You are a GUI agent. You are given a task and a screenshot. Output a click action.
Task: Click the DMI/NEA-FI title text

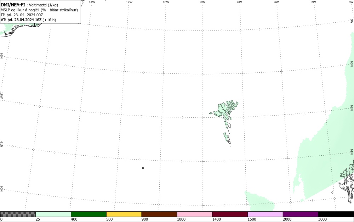tap(13, 5)
